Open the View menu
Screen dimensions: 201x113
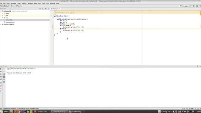(x=8, y=3)
